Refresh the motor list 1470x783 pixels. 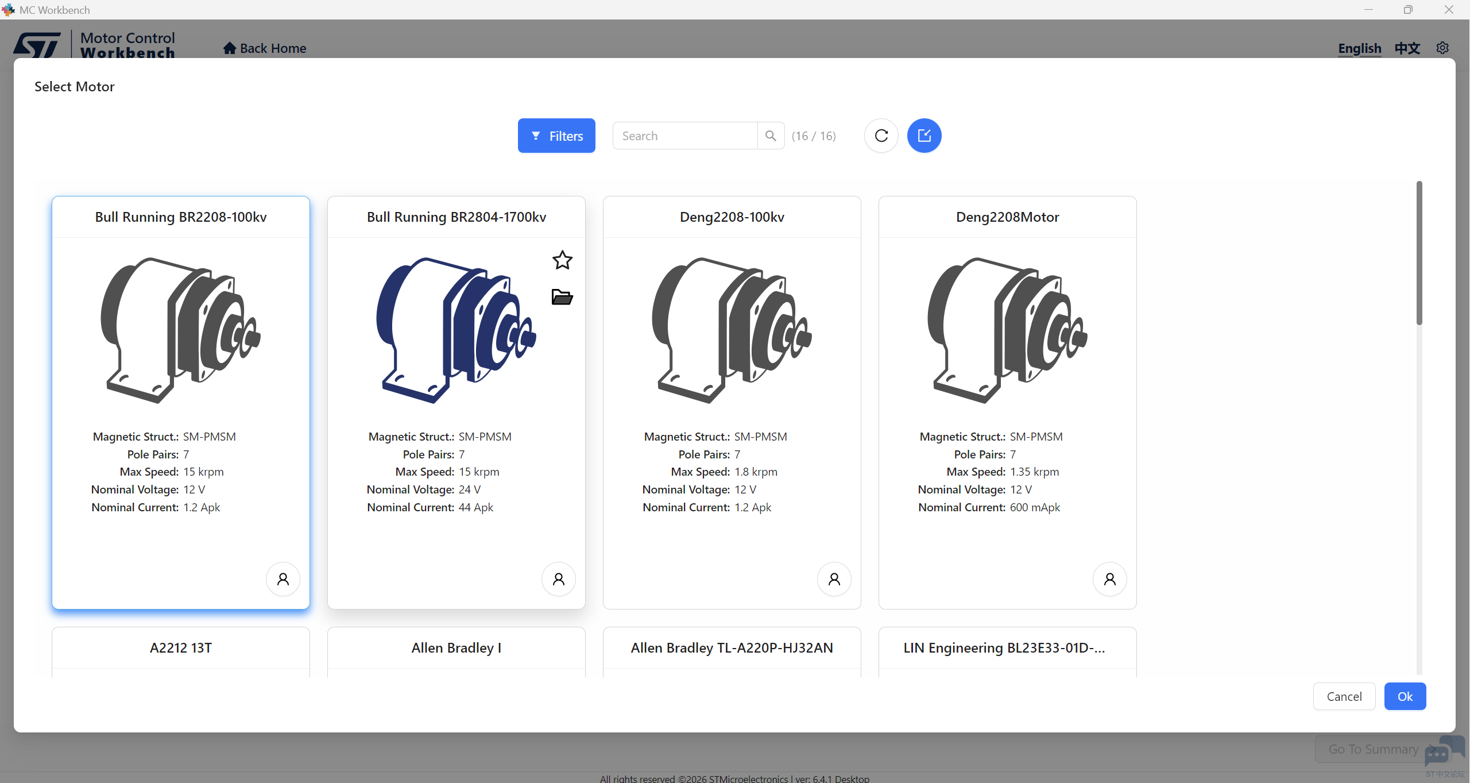pos(881,136)
